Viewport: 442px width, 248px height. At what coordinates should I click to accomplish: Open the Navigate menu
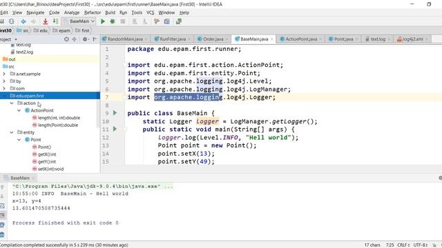click(35, 12)
